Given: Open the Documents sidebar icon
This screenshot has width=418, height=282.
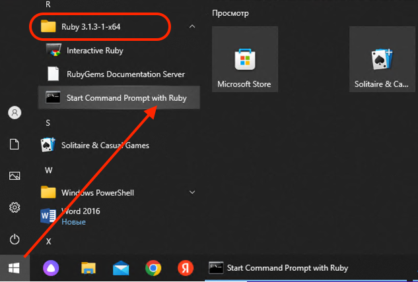Looking at the screenshot, I should pyautogui.click(x=15, y=144).
